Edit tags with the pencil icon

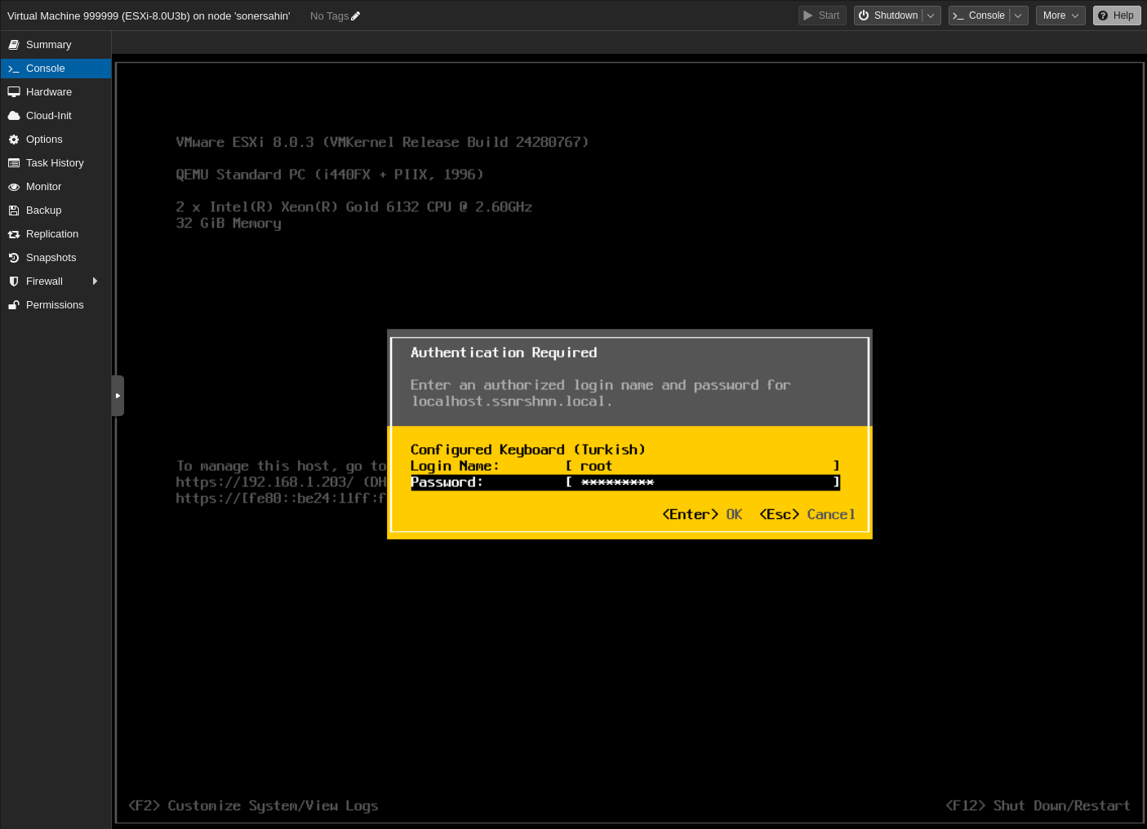click(354, 15)
